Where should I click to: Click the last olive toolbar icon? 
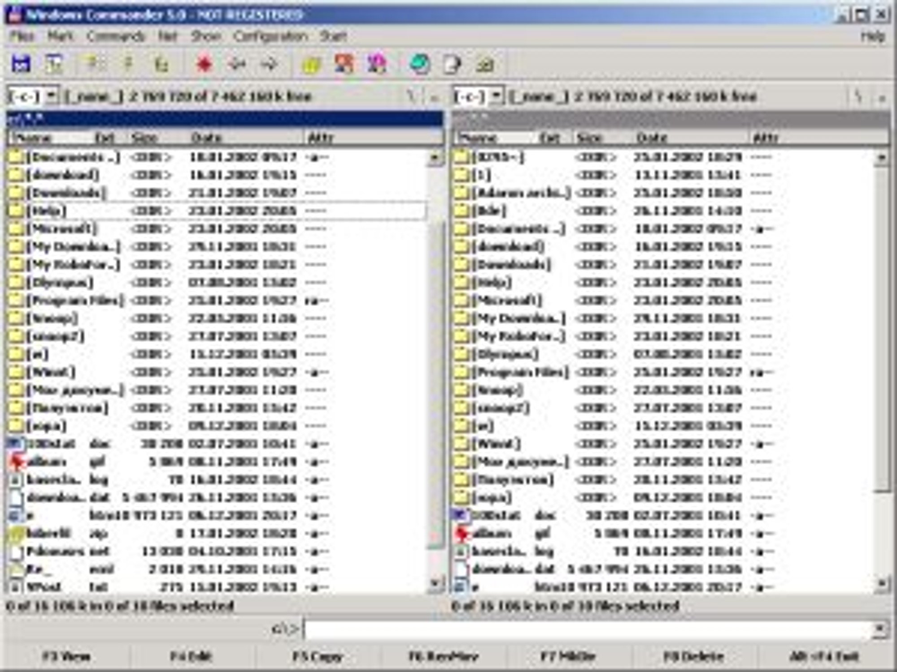point(485,64)
